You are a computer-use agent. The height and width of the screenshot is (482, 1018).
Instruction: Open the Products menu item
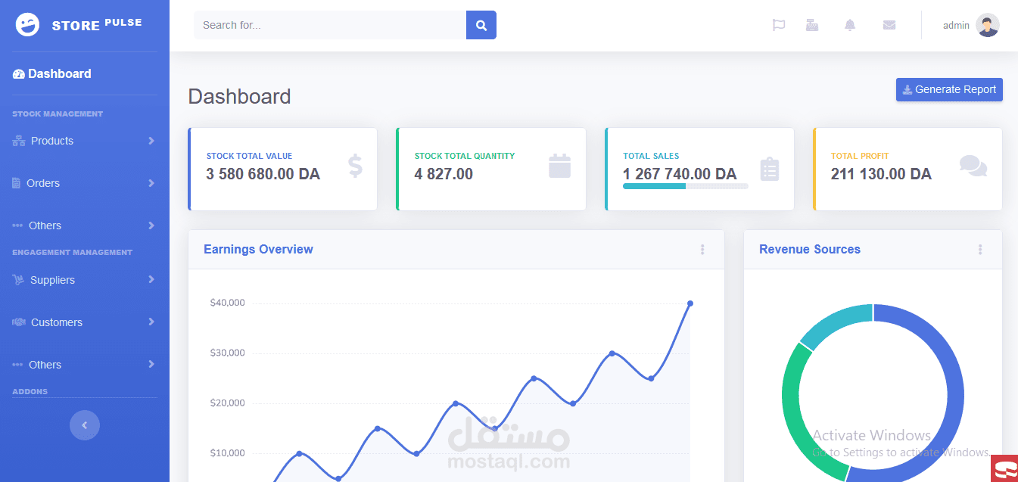pos(85,141)
